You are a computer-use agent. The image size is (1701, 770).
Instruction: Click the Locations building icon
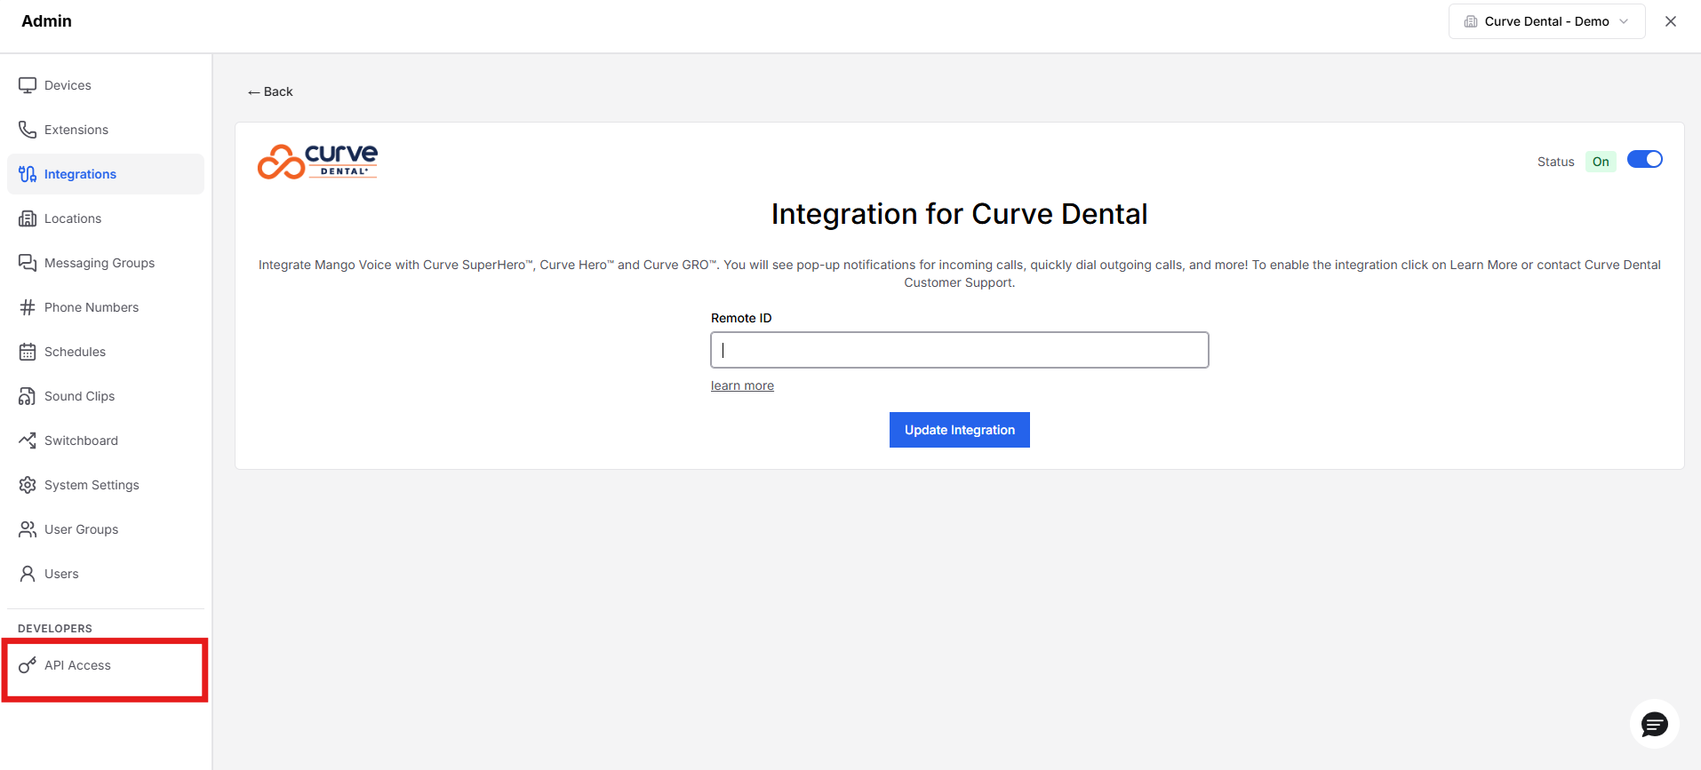click(28, 218)
